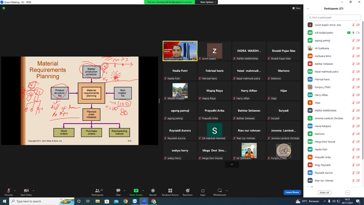The width and height of the screenshot is (364, 205).
Task: Click the system tray volume icon
Action: click(334, 201)
